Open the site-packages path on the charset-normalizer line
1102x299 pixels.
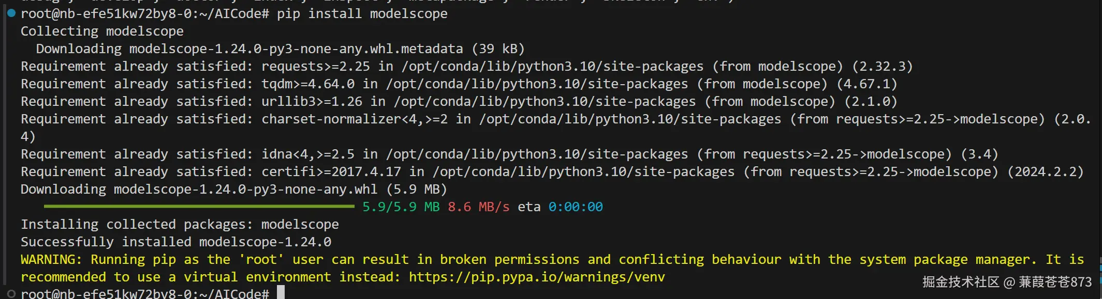pyautogui.click(x=630, y=119)
